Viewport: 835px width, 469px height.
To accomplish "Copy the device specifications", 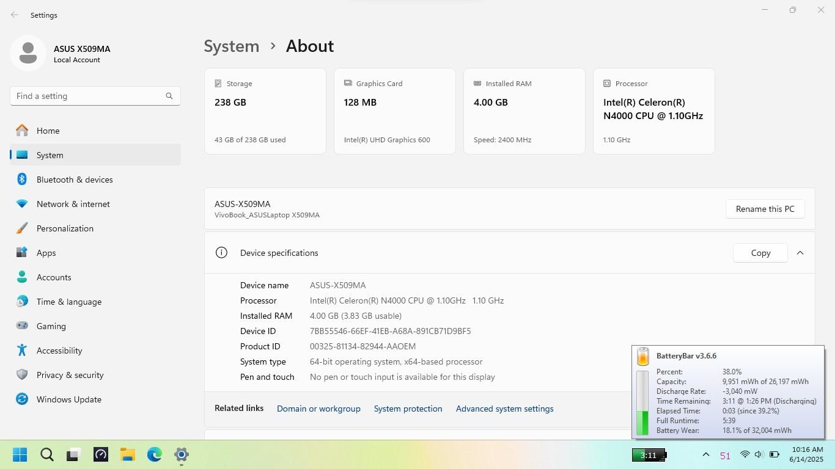I will click(x=760, y=253).
